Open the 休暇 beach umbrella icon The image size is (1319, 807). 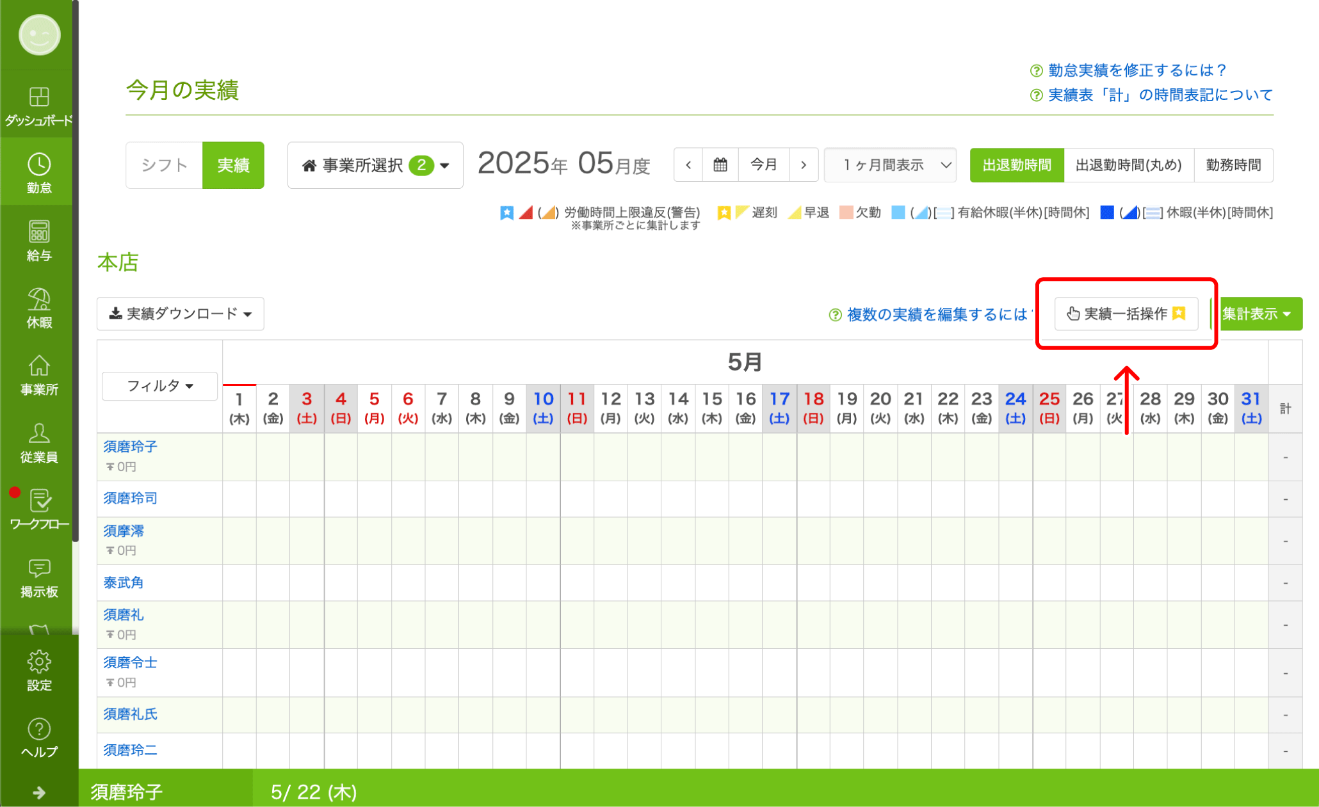pyautogui.click(x=39, y=307)
